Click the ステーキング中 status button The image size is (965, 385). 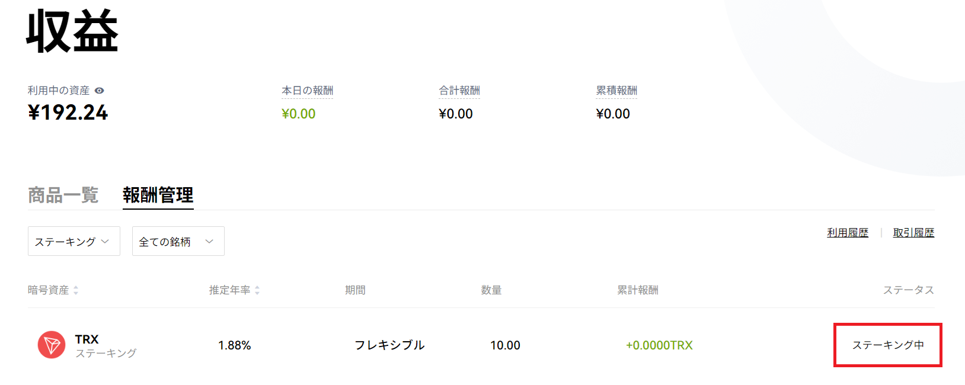888,345
